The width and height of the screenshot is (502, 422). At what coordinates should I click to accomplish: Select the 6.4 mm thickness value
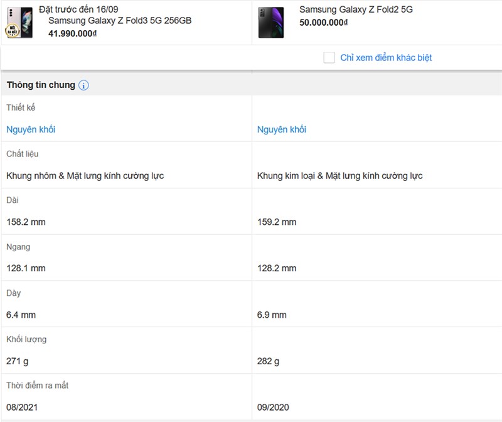point(21,315)
